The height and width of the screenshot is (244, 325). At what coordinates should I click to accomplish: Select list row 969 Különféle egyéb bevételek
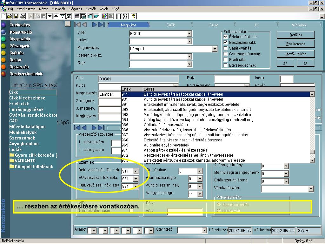pos(216,145)
